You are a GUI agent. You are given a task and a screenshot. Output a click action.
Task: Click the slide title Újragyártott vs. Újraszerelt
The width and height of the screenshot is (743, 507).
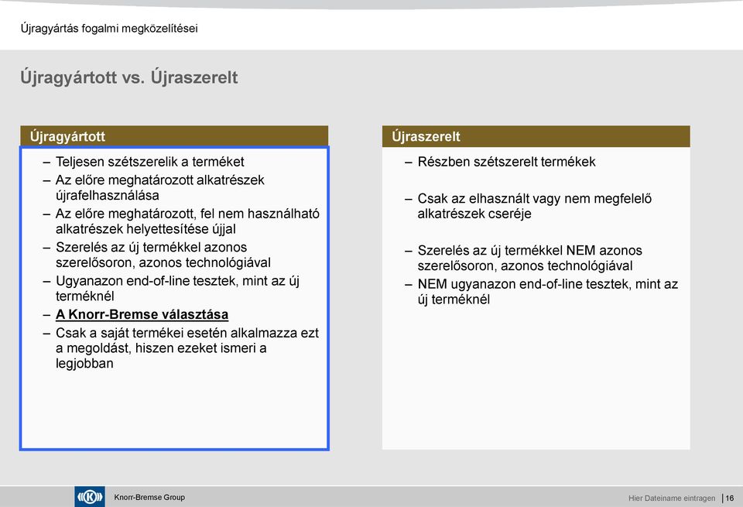pos(129,77)
